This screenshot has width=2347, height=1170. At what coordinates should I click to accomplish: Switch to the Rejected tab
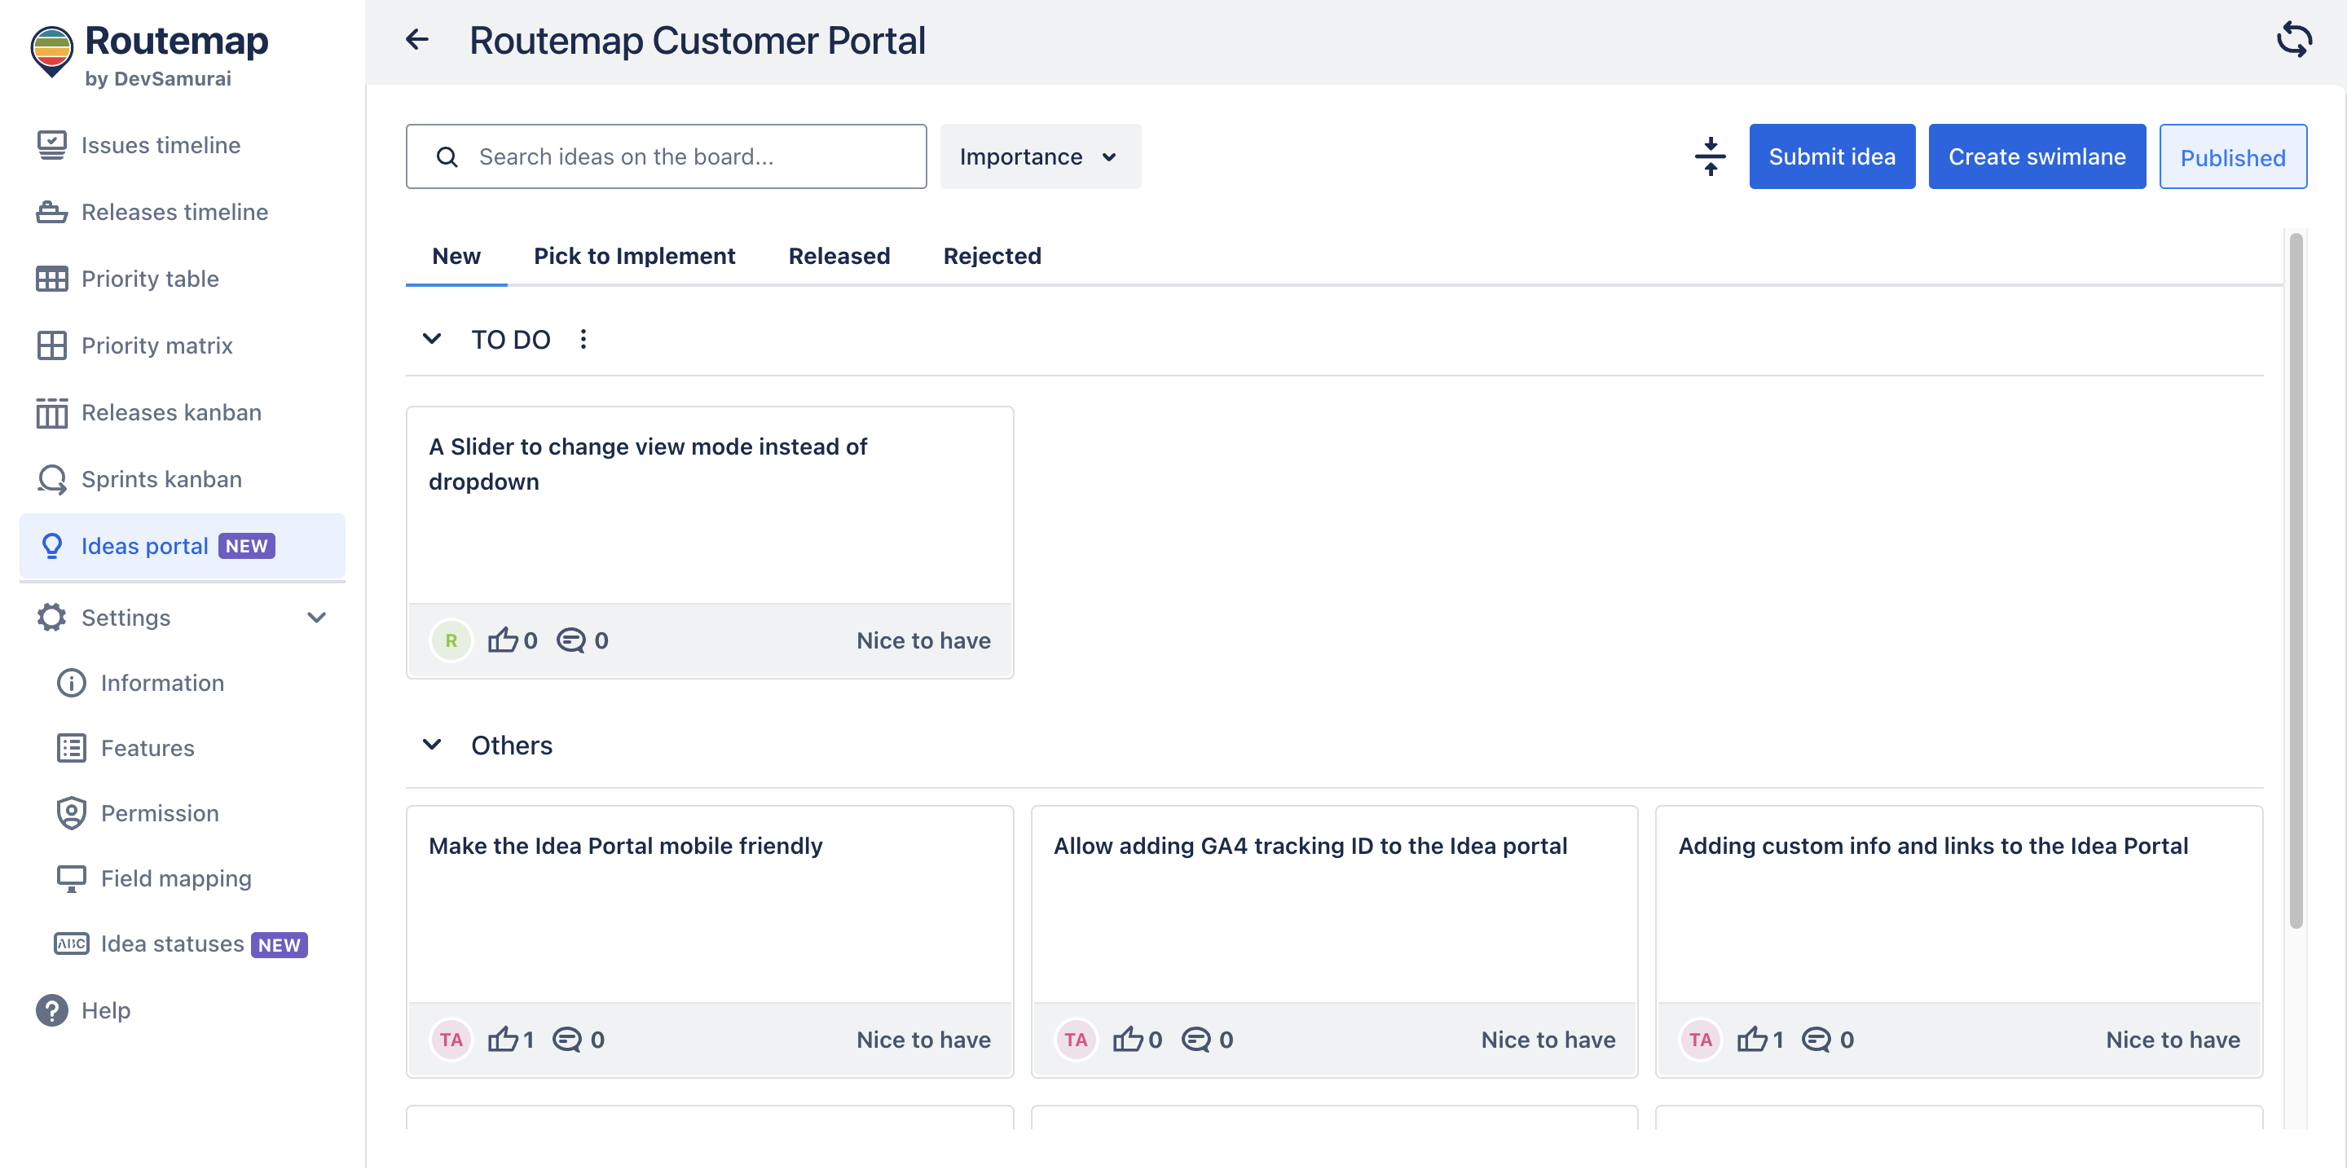click(x=993, y=256)
